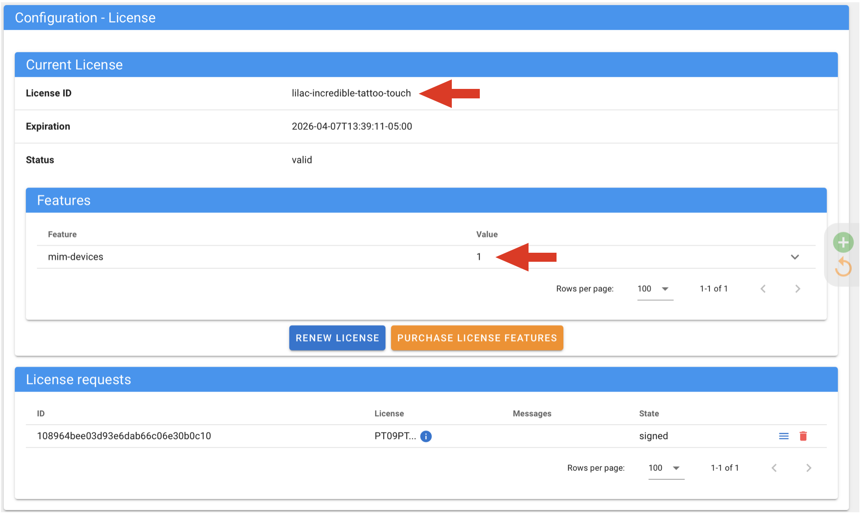Open Rows per page dropdown in License requests
The image size is (863, 519).
click(665, 468)
